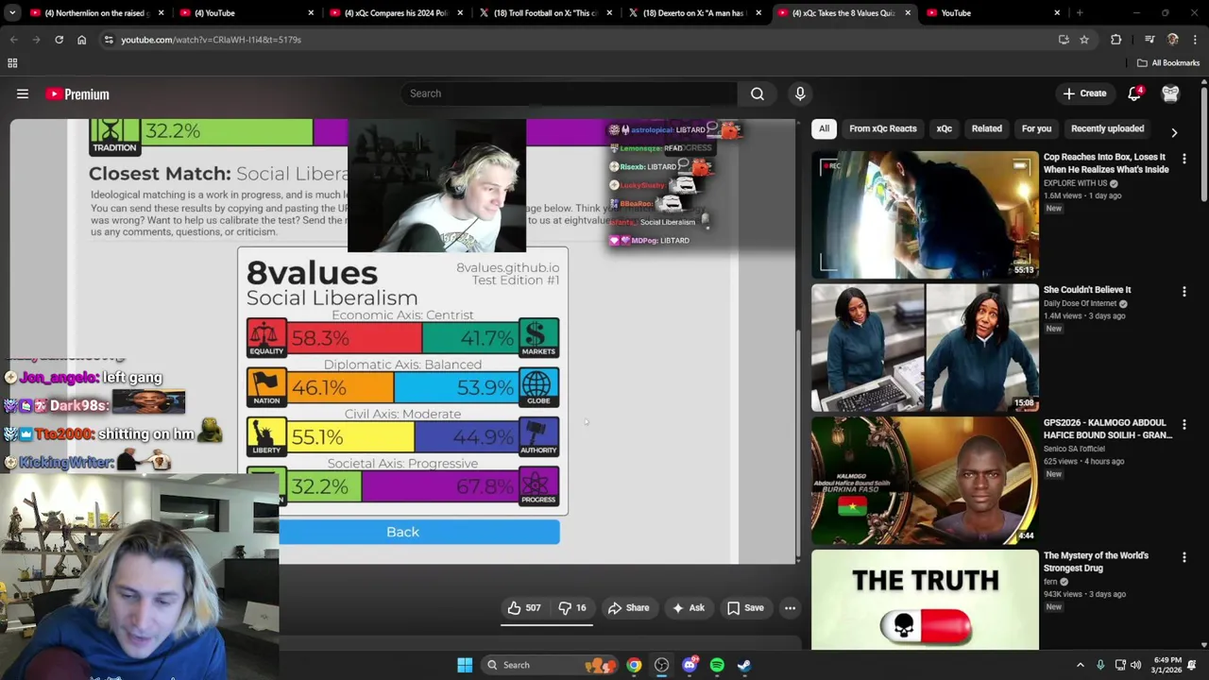
Task: Select the Recently uploaded filter chip
Action: 1107,128
